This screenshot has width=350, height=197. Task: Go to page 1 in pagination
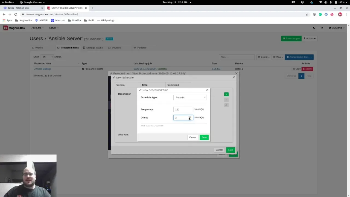301,76
